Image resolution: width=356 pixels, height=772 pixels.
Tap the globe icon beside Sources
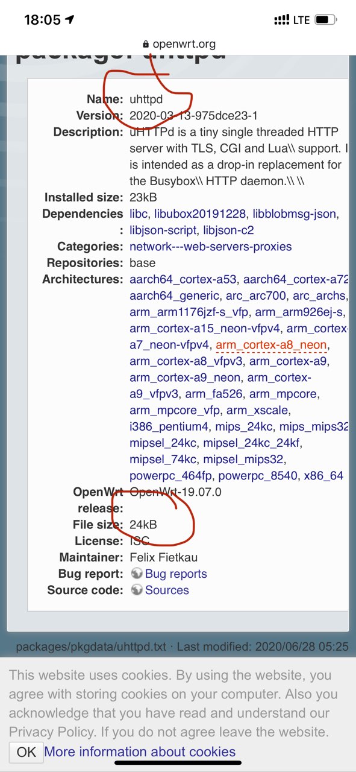[x=136, y=590]
